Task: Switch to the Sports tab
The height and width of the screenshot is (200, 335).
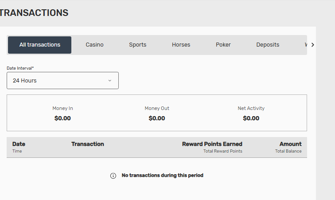Action: point(137,45)
